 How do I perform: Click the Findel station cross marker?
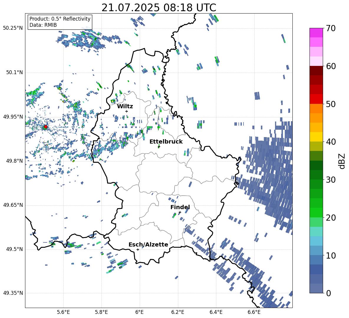pyautogui.click(x=180, y=212)
